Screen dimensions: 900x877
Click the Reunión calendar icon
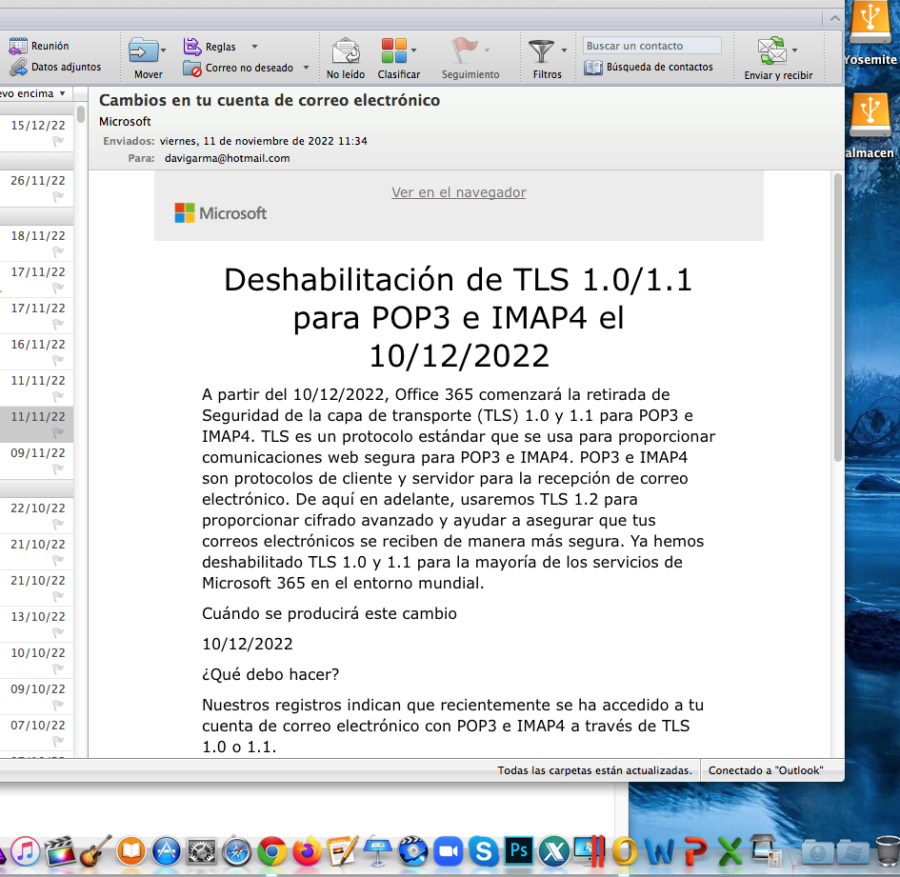click(x=18, y=46)
